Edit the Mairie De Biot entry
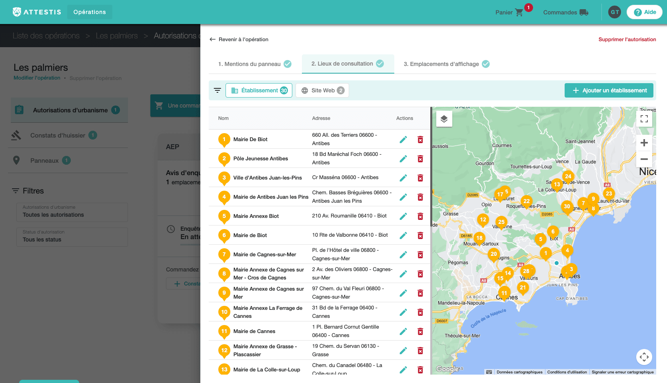Screen dimensions: 667x383 pos(403,140)
